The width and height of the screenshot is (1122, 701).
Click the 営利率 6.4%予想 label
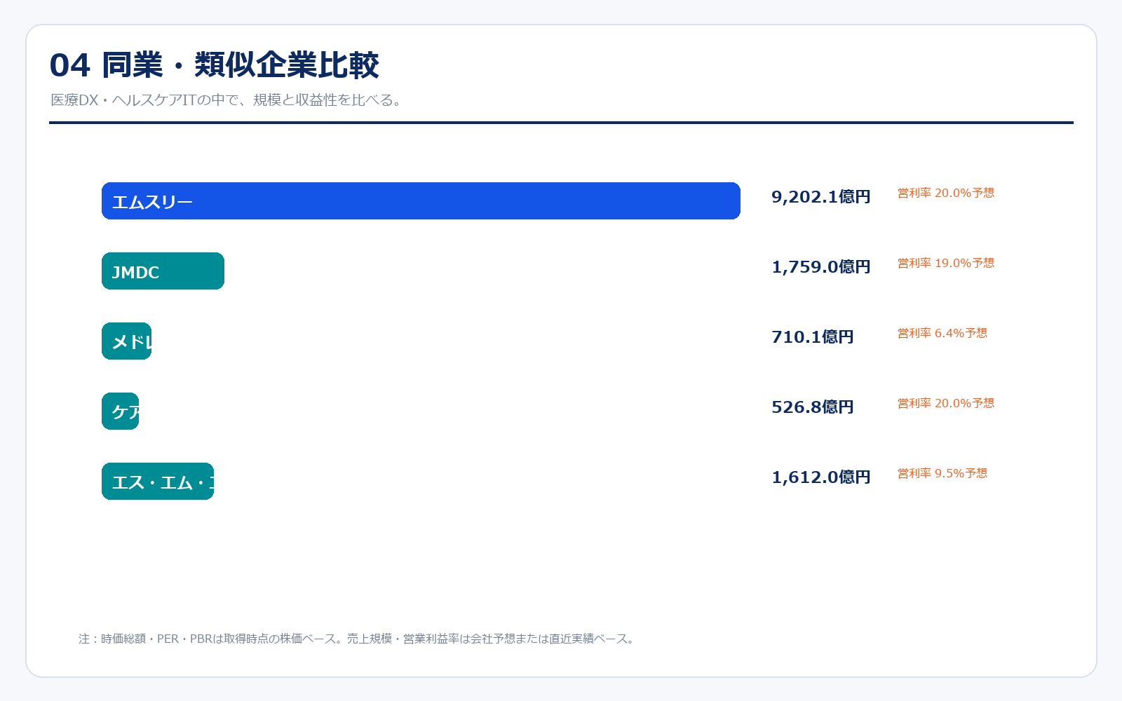click(x=942, y=333)
